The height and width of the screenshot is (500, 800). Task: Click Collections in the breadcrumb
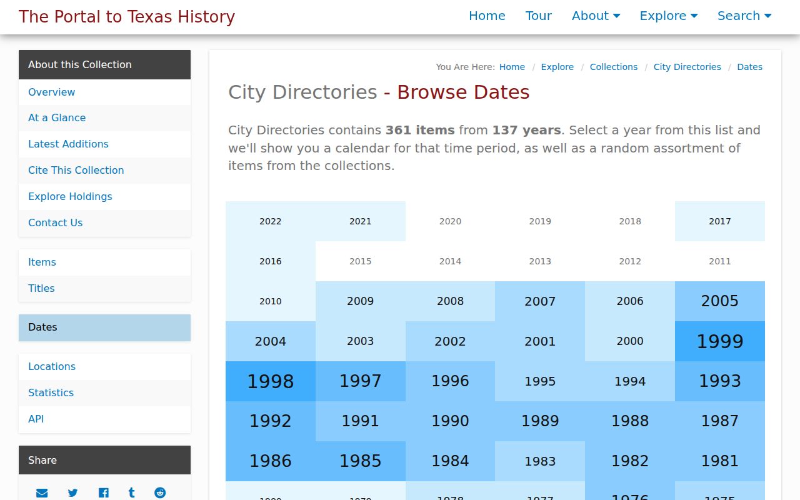(x=614, y=67)
